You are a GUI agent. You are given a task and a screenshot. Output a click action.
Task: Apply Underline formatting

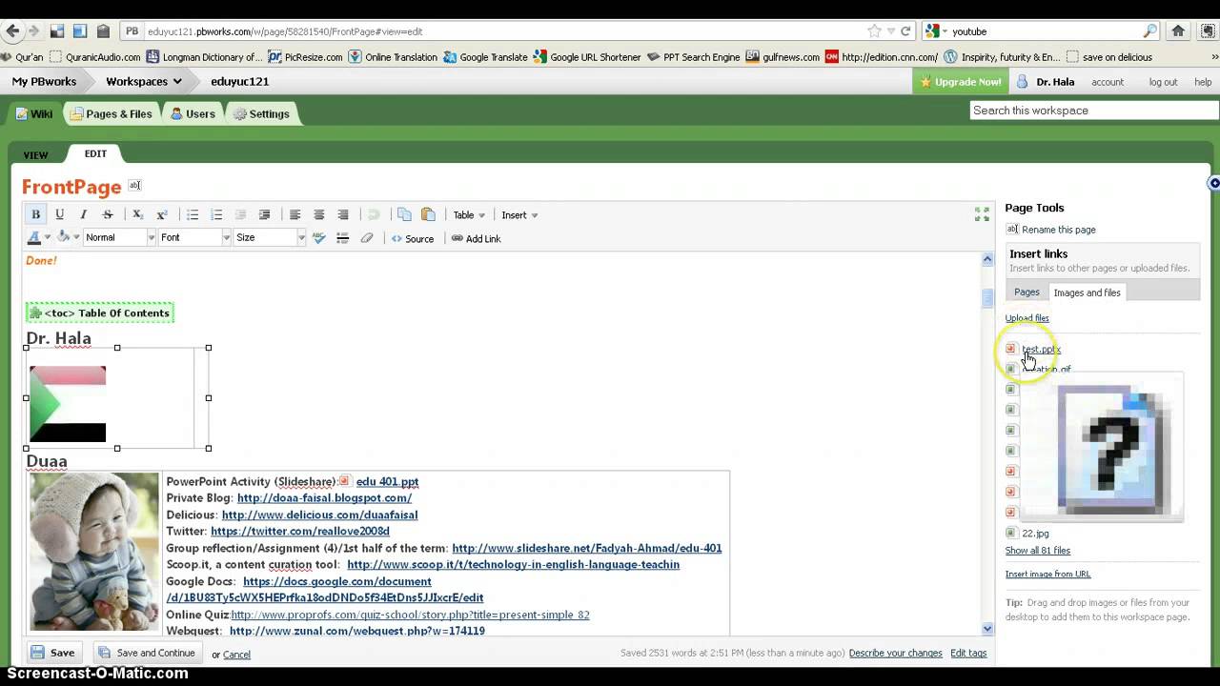click(x=59, y=214)
